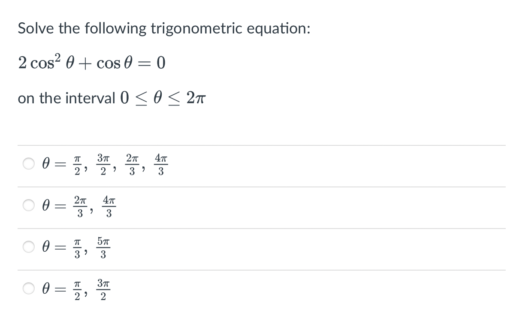Click the divider line above the answer choices
The image size is (513, 313).
coord(257,145)
